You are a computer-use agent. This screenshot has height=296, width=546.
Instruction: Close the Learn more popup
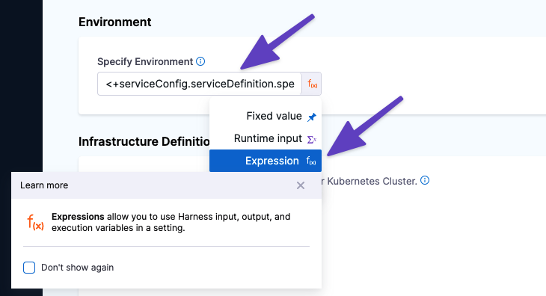[301, 185]
